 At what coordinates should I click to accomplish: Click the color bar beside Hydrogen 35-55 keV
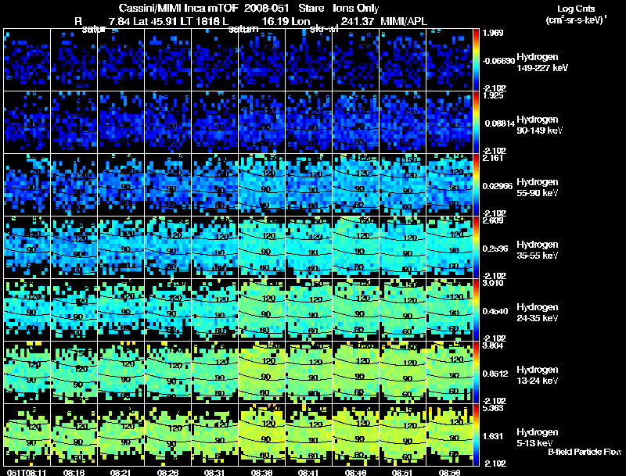pyautogui.click(x=476, y=248)
